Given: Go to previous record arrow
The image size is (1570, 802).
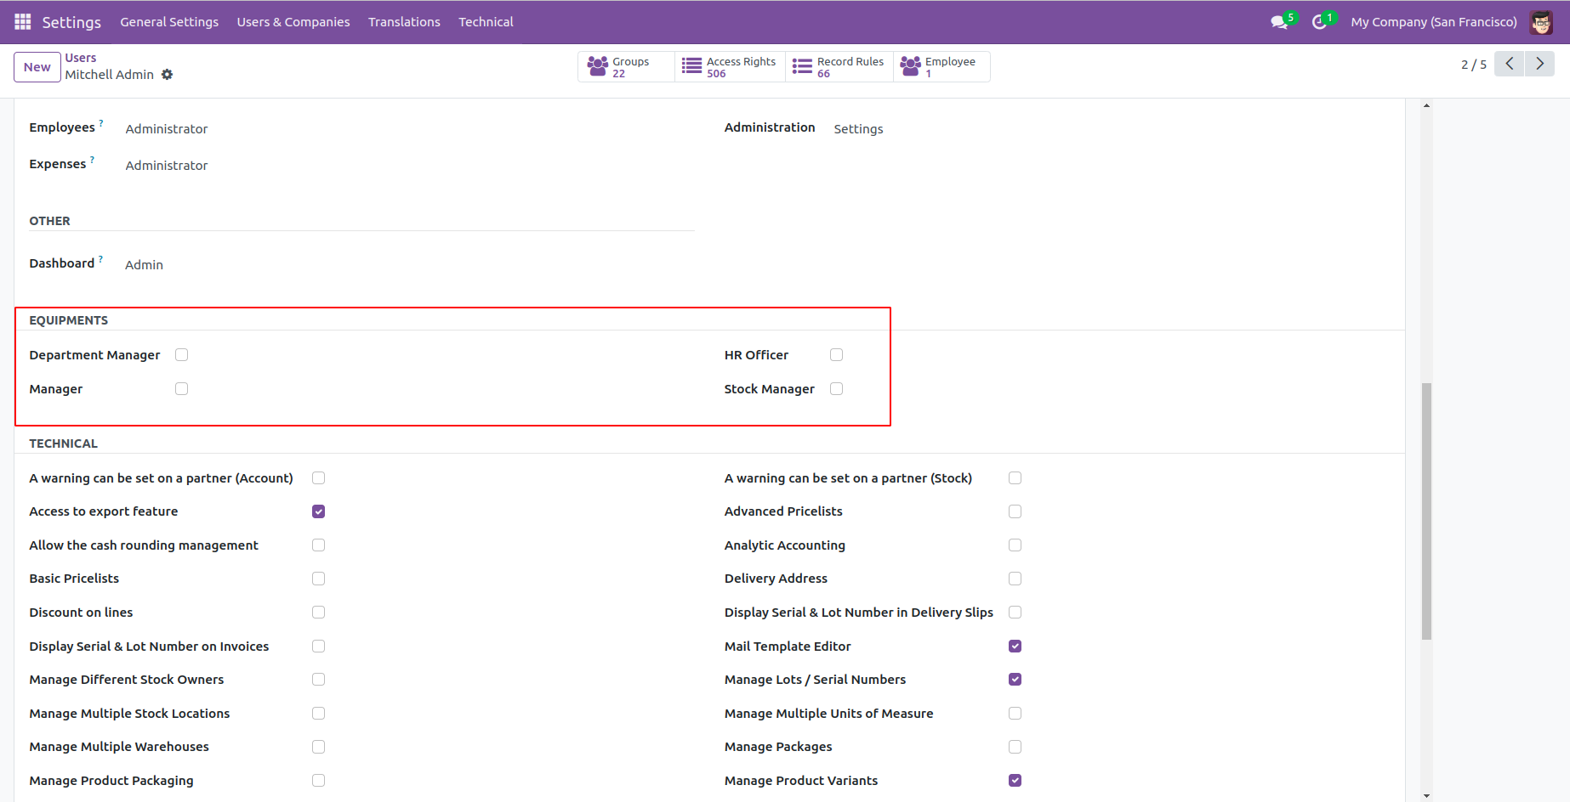Looking at the screenshot, I should 1510,64.
